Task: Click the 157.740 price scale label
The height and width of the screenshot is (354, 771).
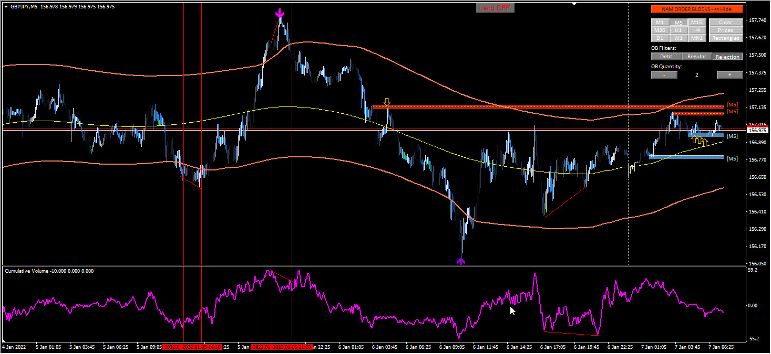Action: tap(757, 20)
